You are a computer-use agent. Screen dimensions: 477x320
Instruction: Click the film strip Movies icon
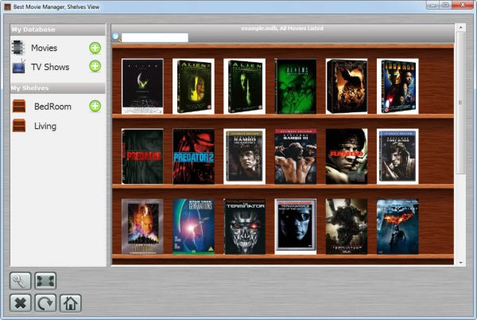click(x=18, y=48)
